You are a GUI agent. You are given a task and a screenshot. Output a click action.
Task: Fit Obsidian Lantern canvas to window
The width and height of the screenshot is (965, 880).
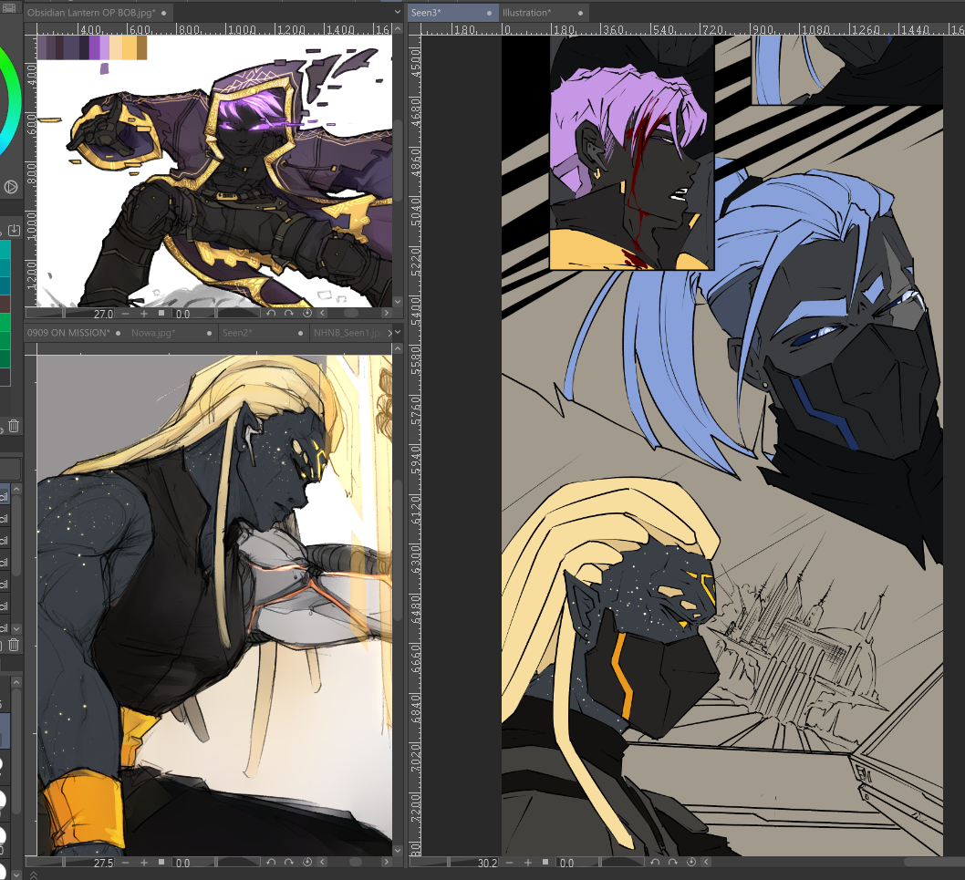[161, 313]
